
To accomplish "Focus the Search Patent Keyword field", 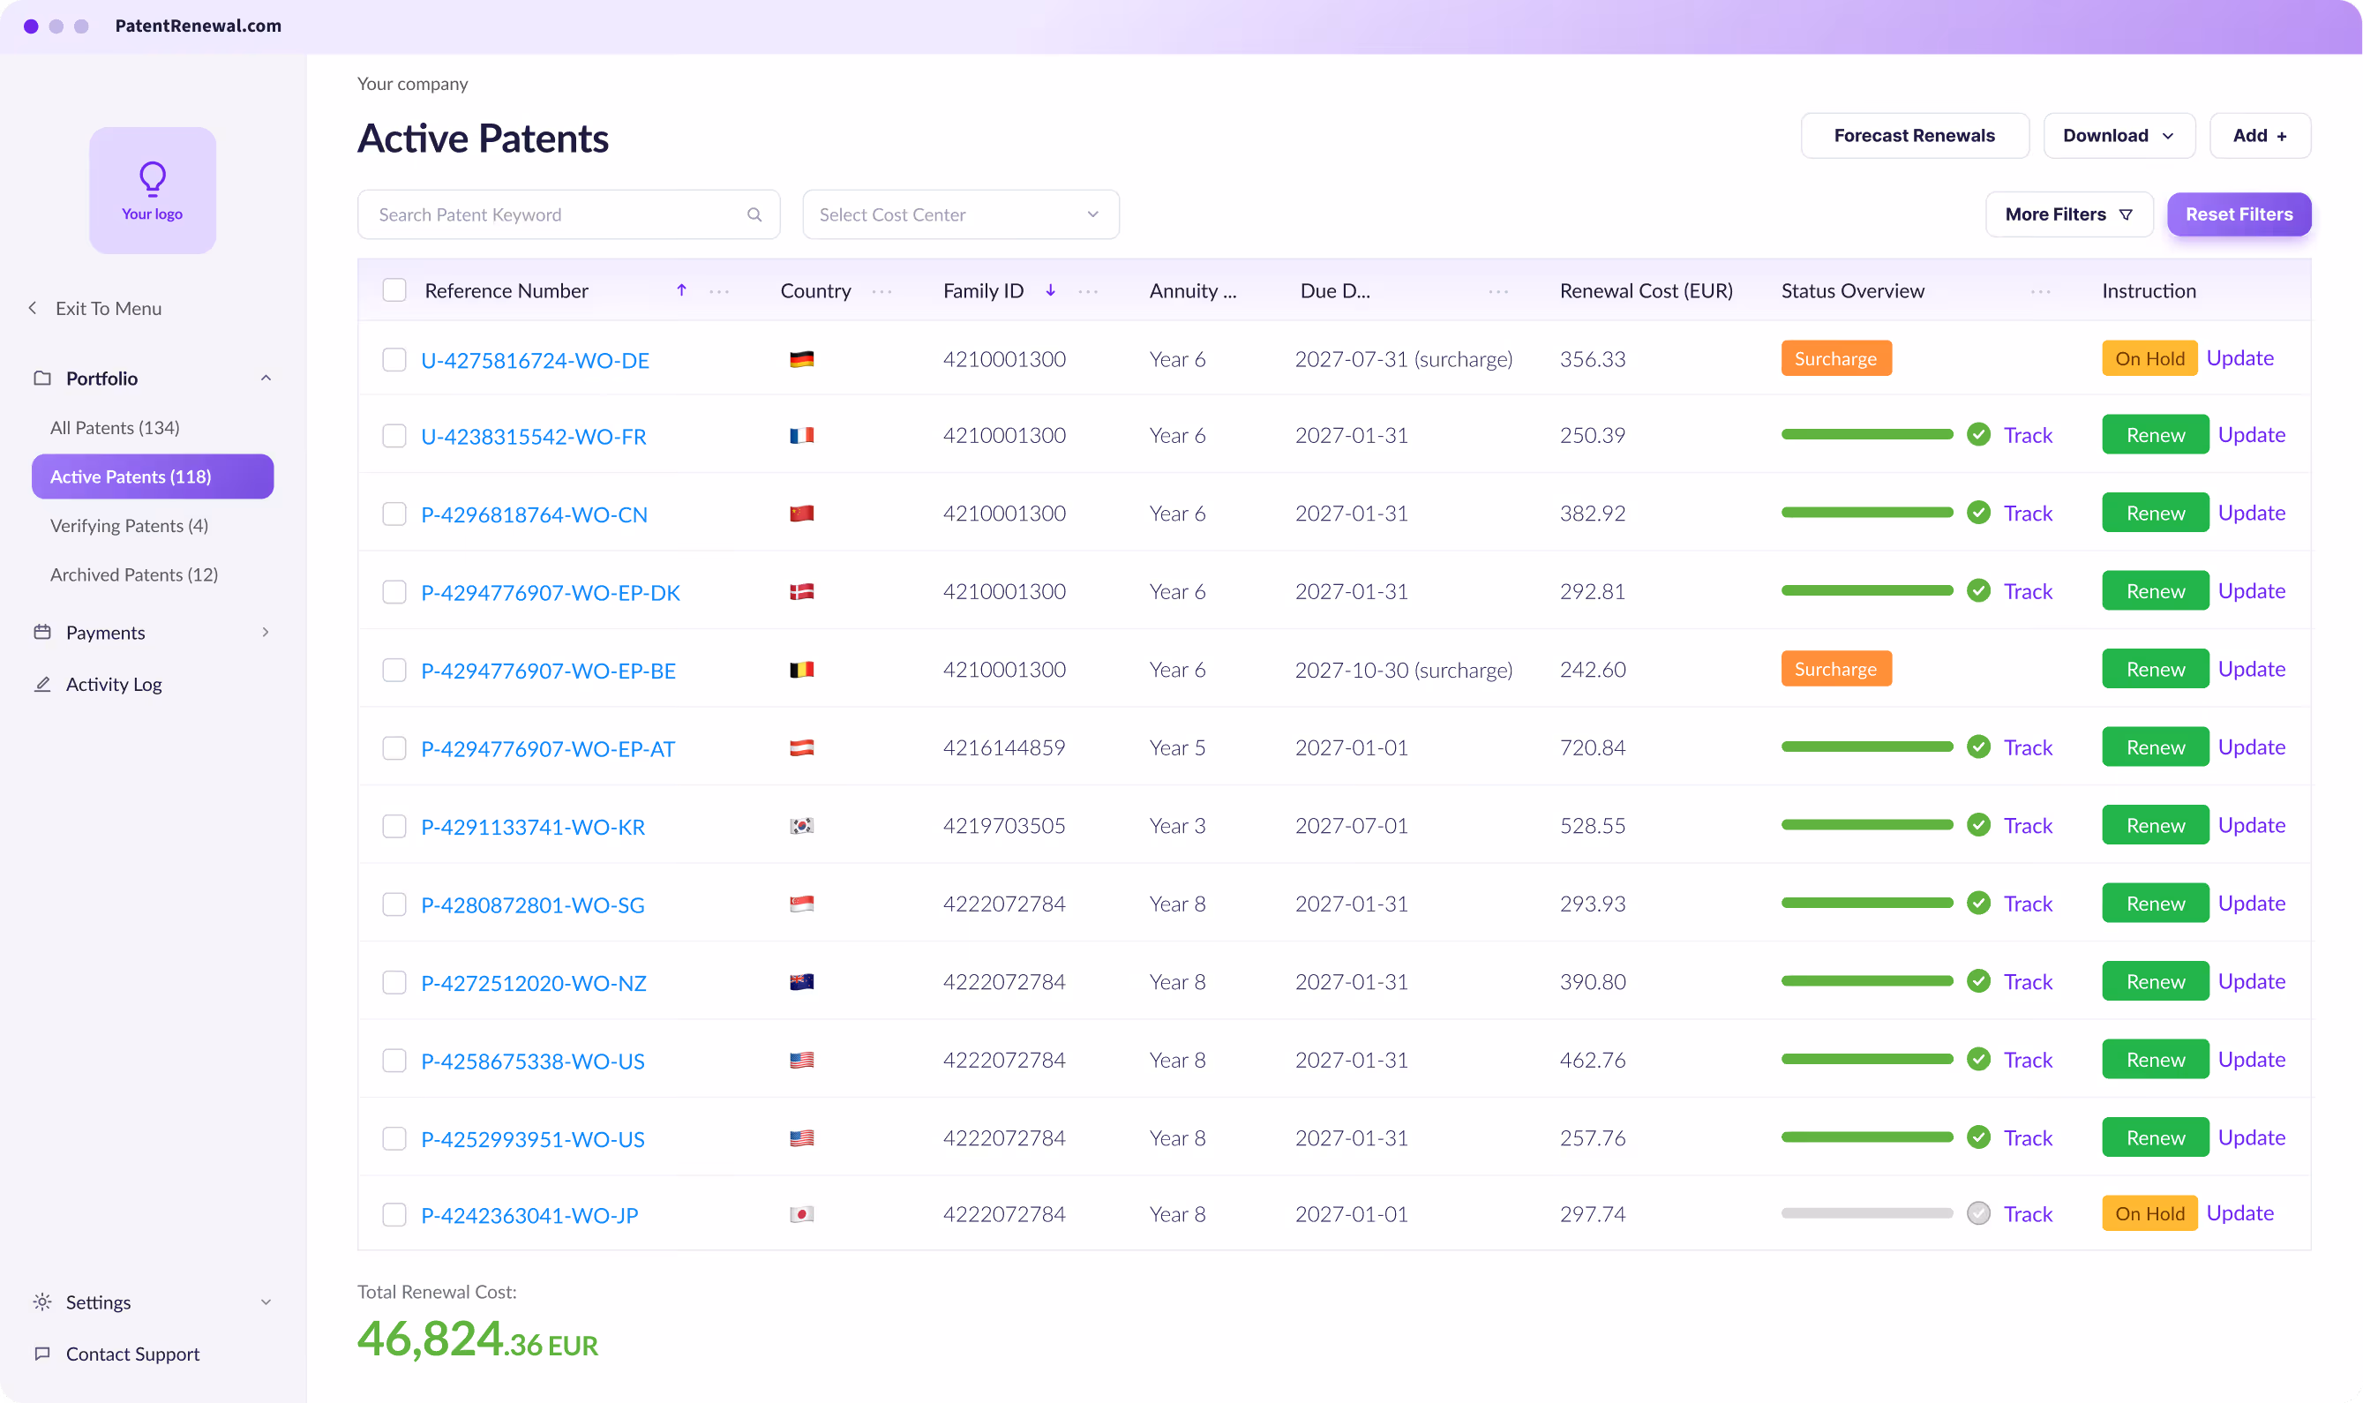I will click(x=568, y=214).
